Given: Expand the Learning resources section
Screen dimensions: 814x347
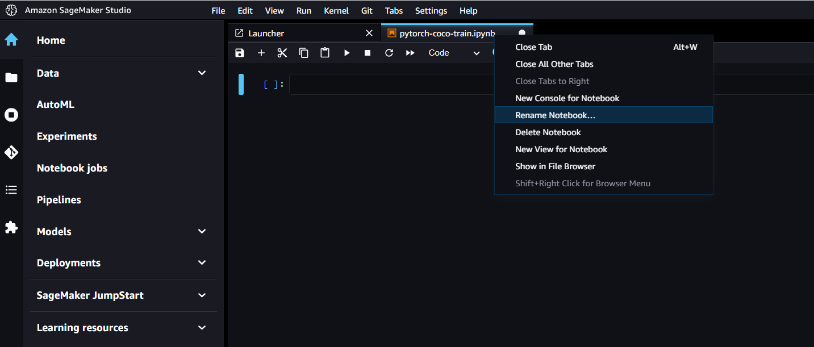Looking at the screenshot, I should pos(202,328).
